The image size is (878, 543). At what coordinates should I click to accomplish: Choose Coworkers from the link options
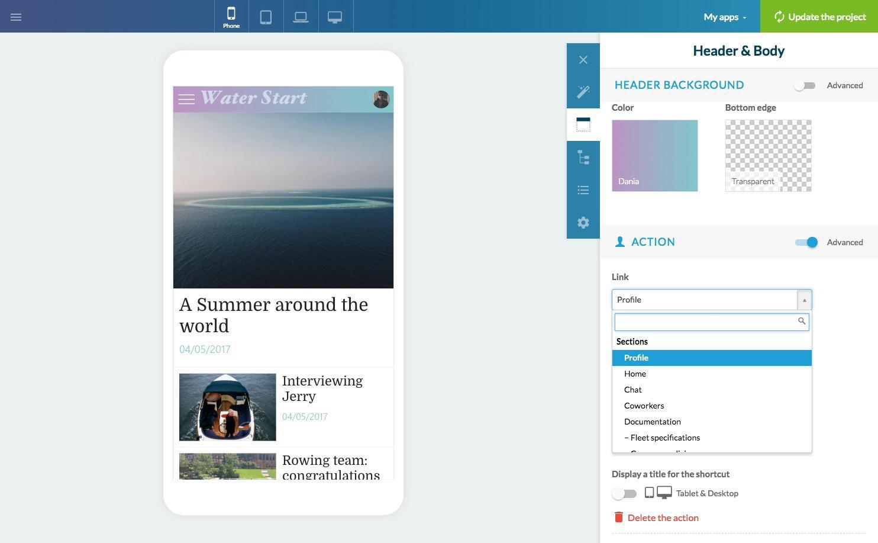coord(644,406)
